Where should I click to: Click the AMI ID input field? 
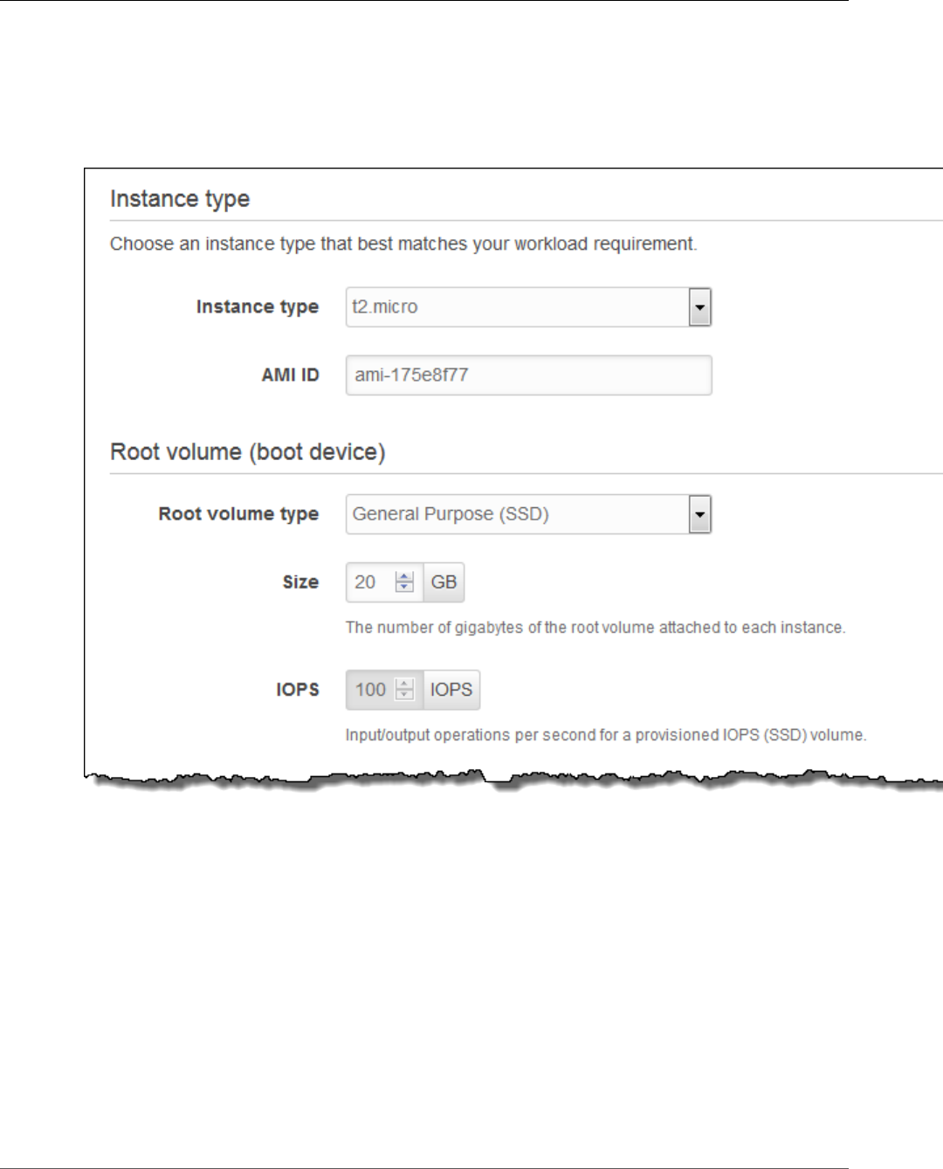528,375
